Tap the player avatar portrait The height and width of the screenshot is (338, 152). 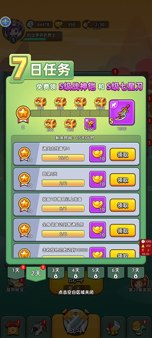[13, 30]
